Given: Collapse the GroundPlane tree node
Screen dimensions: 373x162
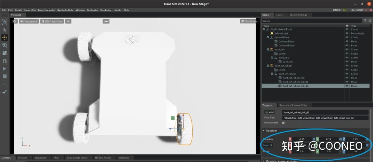Looking at the screenshot, I should tap(268, 38).
